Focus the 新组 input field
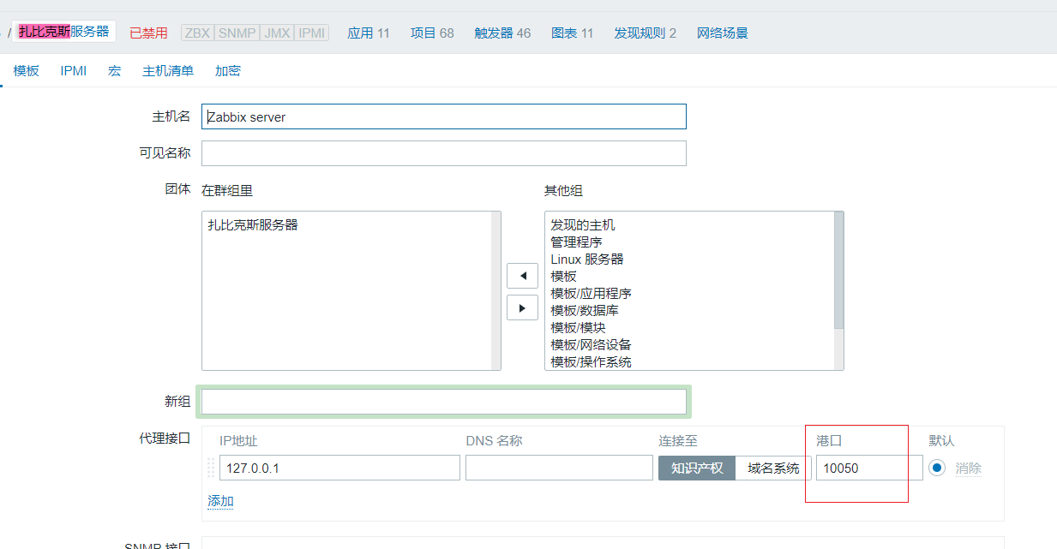This screenshot has width=1057, height=549. [444, 402]
